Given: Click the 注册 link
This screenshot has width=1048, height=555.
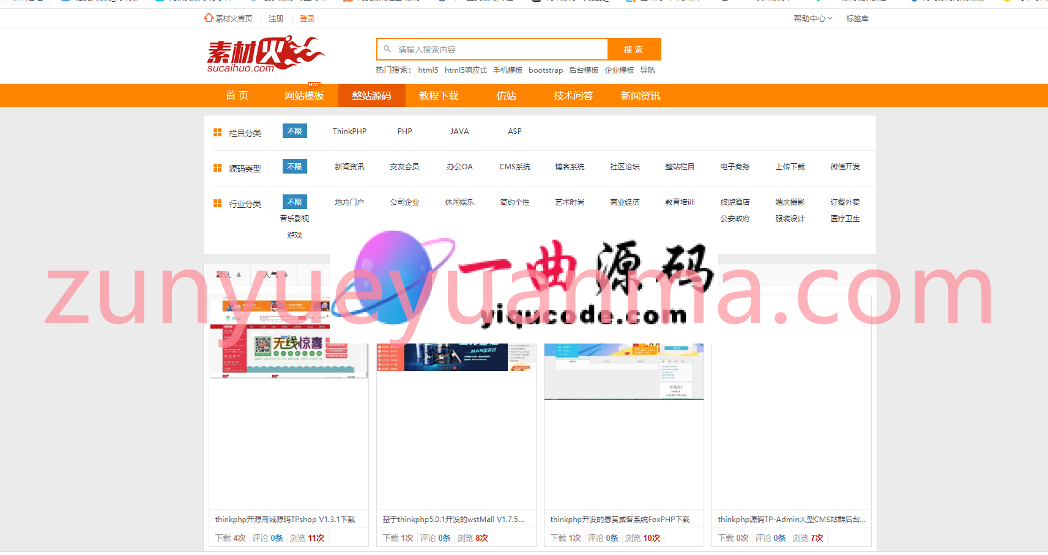Looking at the screenshot, I should coord(276,18).
